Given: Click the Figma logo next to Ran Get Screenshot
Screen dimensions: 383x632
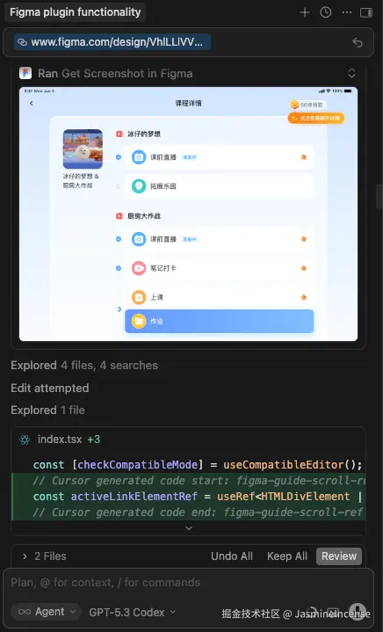Looking at the screenshot, I should [x=25, y=73].
